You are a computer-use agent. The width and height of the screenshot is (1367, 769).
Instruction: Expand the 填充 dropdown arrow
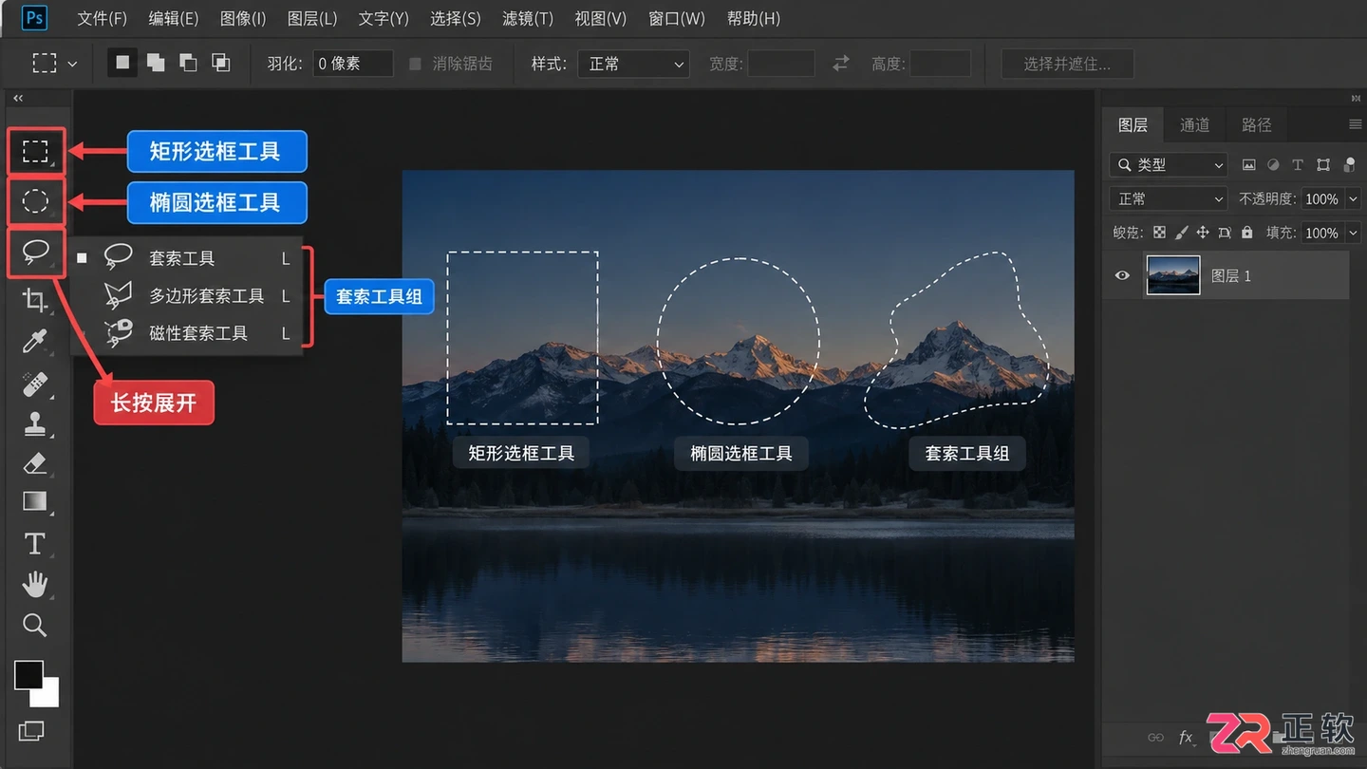1353,233
